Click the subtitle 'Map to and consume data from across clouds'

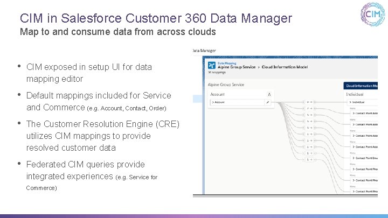pyautogui.click(x=118, y=32)
